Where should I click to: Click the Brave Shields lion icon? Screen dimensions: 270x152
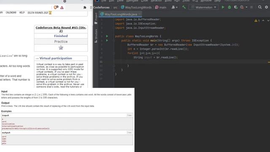coord(56,8)
